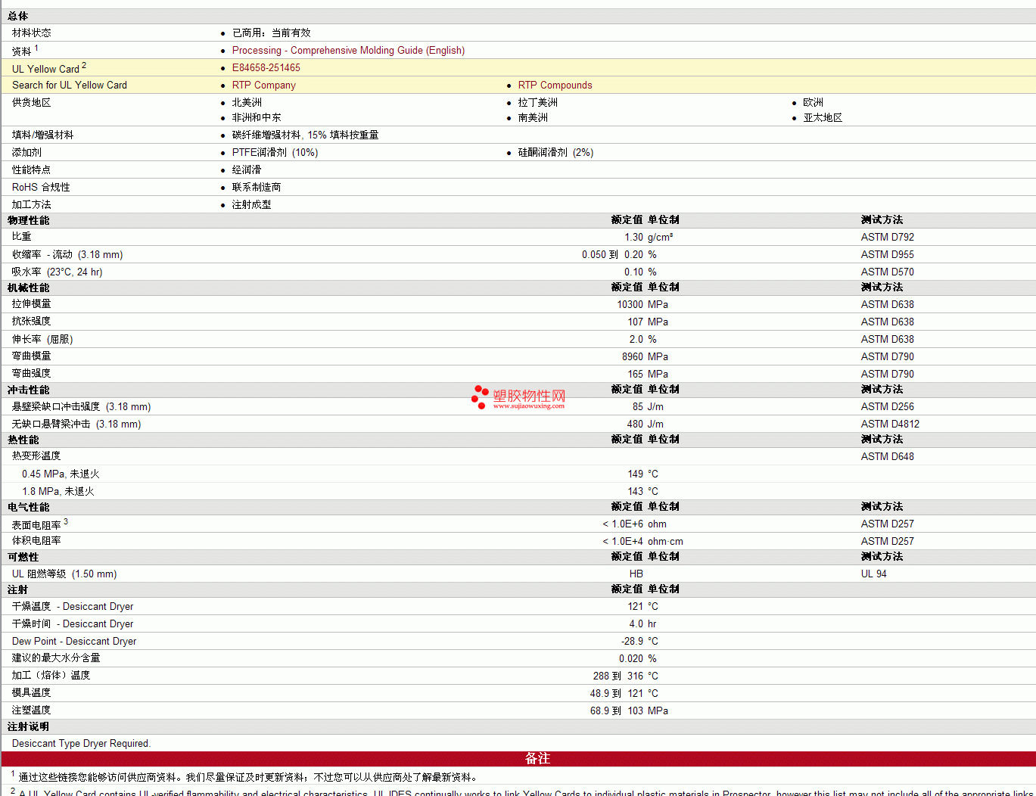The image size is (1036, 796).
Task: Select 'Search for UL Yellow Card' label
Action: [70, 85]
